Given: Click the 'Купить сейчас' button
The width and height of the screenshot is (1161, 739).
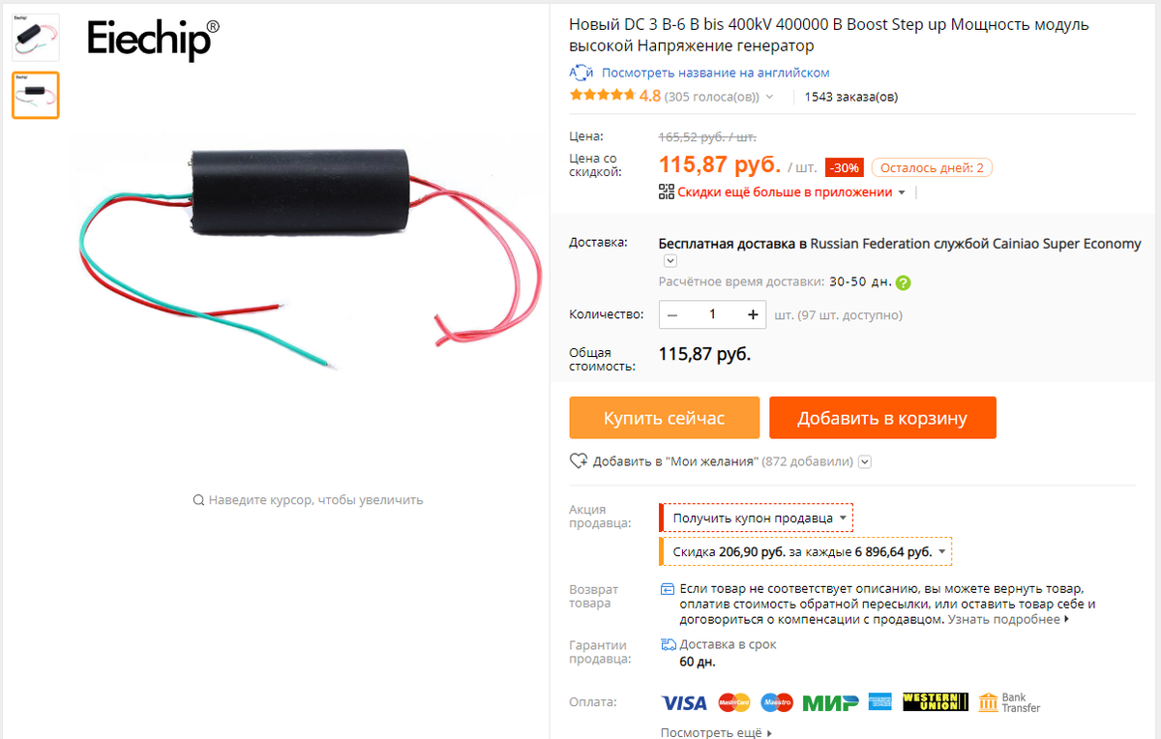Looking at the screenshot, I should click(664, 418).
